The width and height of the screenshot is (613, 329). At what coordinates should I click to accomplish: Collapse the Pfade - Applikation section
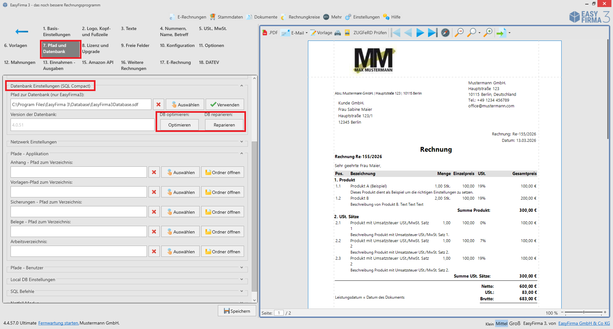click(241, 154)
